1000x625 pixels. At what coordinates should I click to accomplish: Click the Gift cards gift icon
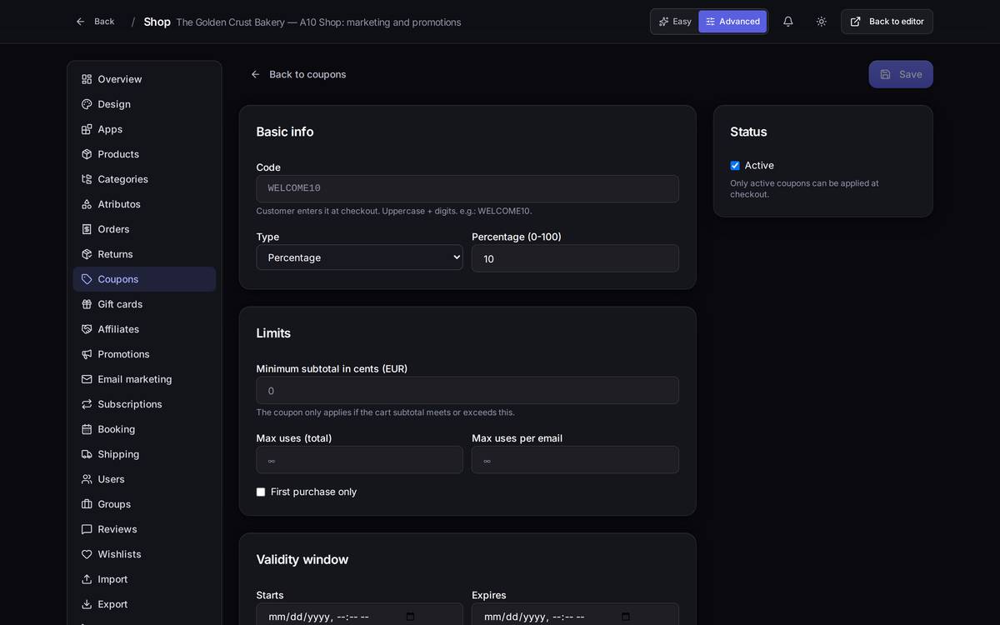click(87, 304)
